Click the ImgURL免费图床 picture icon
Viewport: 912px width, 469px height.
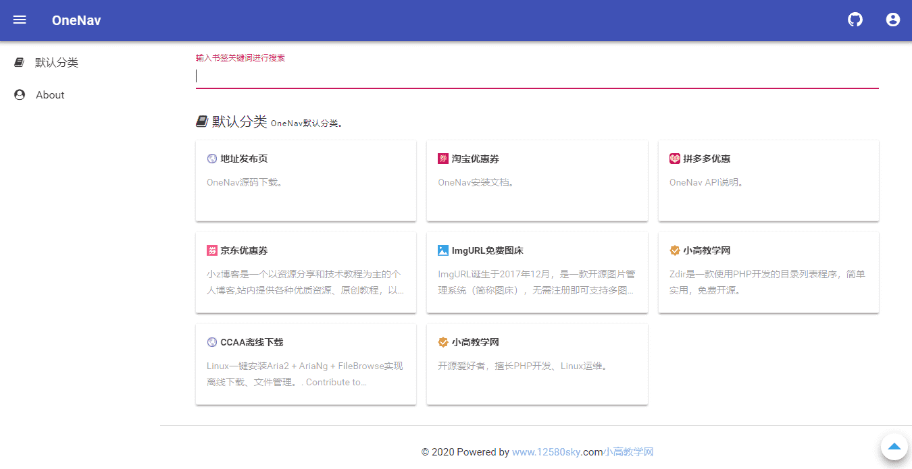coord(443,250)
